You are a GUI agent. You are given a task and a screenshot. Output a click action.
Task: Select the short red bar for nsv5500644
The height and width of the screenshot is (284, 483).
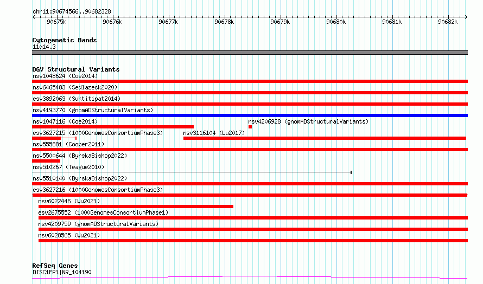point(46,161)
